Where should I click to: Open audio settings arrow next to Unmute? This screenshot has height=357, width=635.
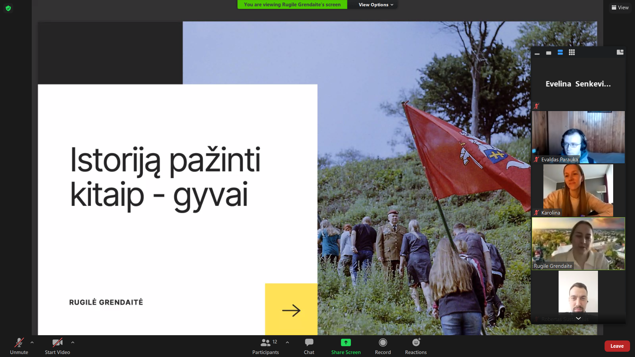pyautogui.click(x=32, y=342)
